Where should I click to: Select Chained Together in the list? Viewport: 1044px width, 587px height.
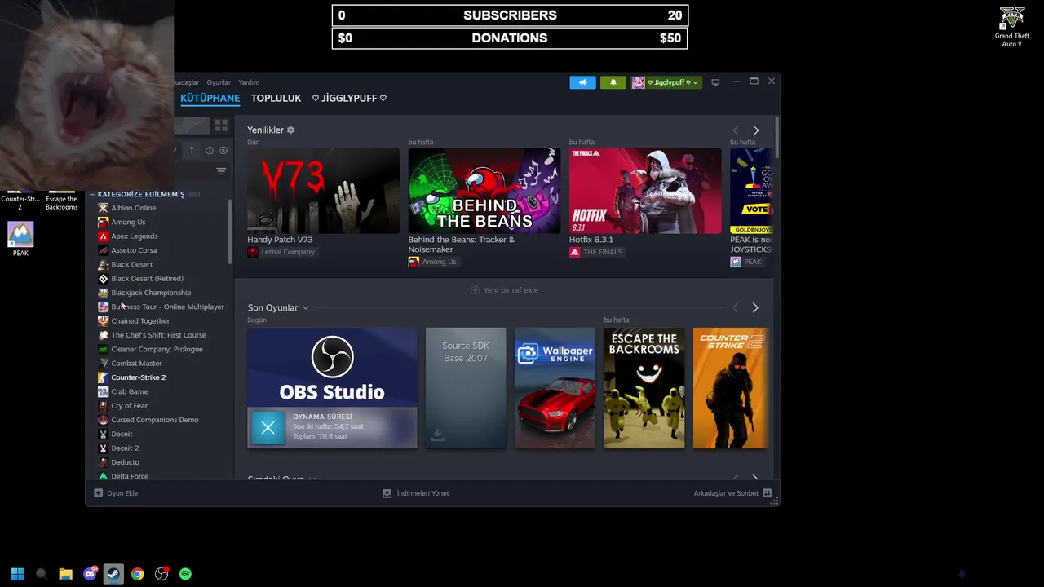point(140,321)
